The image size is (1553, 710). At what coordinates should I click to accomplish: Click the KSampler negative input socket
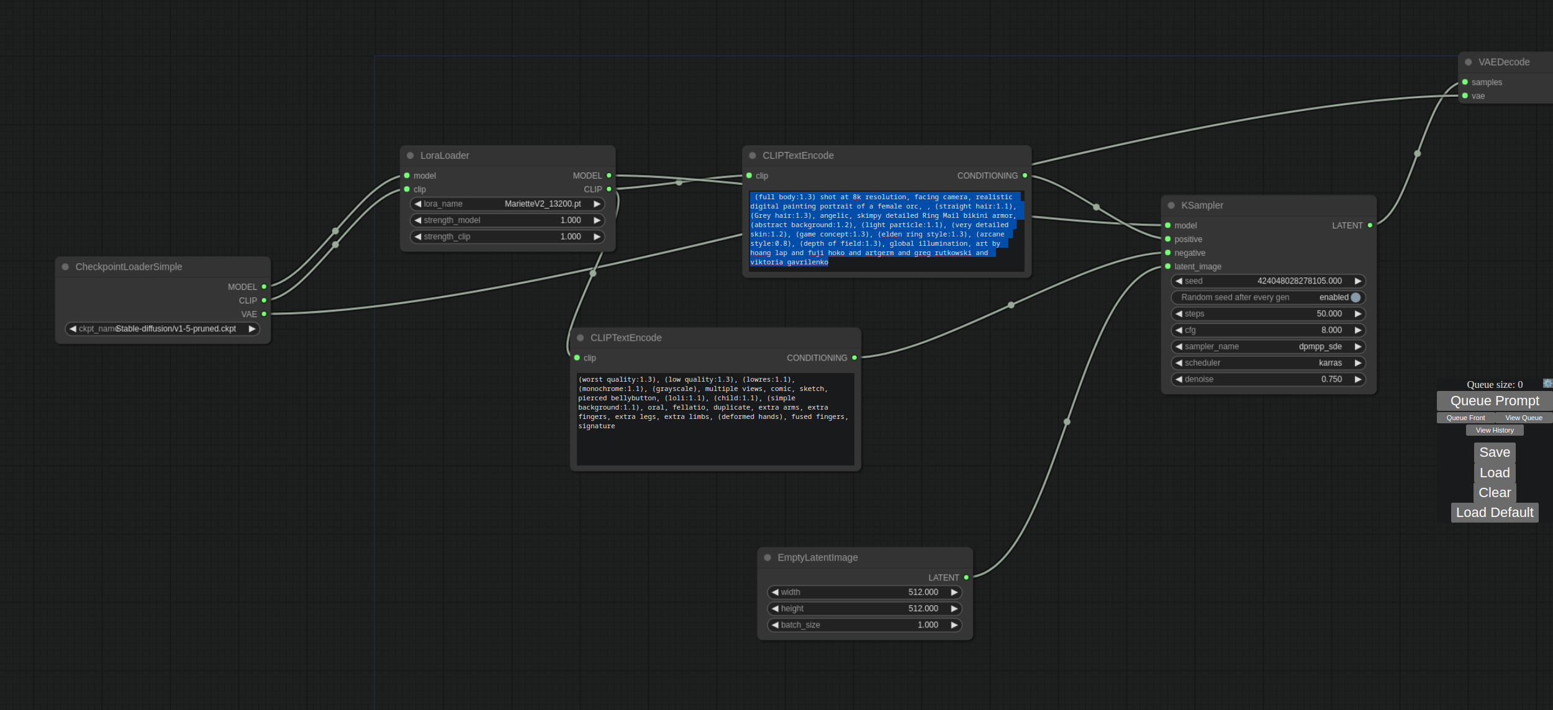(1168, 253)
